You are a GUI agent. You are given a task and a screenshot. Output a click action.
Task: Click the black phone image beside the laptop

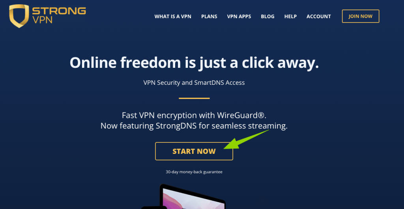click(x=154, y=207)
